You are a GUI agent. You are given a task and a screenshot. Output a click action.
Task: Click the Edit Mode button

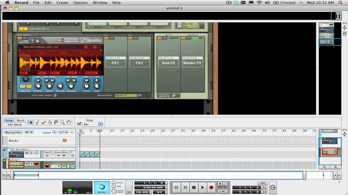[x=15, y=125]
